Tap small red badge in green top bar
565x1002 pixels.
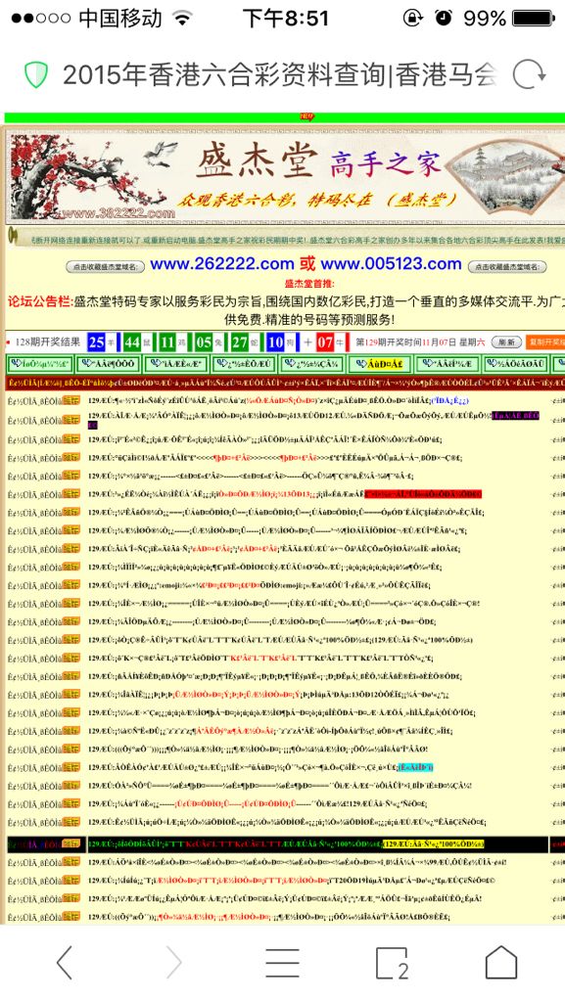click(306, 117)
